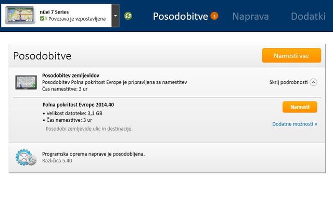Select the nüvi 7 Series device thumbnail

pos(20,15)
